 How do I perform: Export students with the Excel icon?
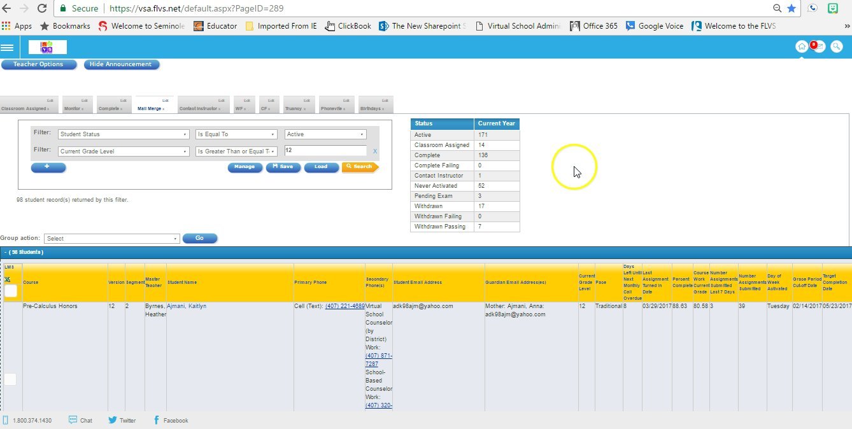click(8, 279)
